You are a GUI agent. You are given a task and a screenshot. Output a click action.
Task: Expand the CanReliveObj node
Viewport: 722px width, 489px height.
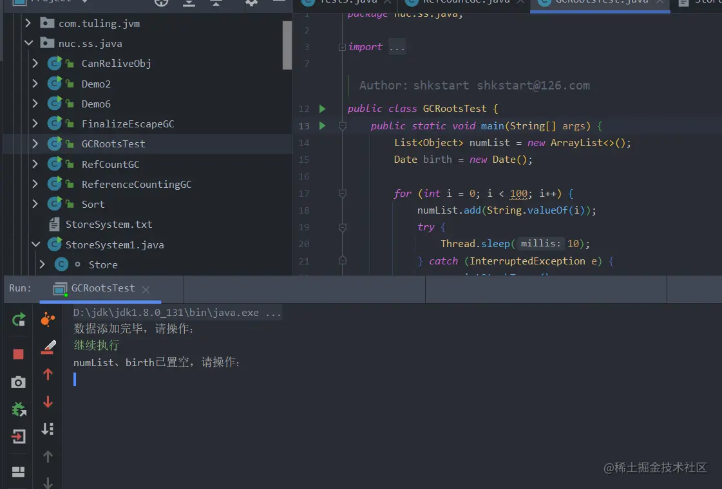tap(35, 63)
